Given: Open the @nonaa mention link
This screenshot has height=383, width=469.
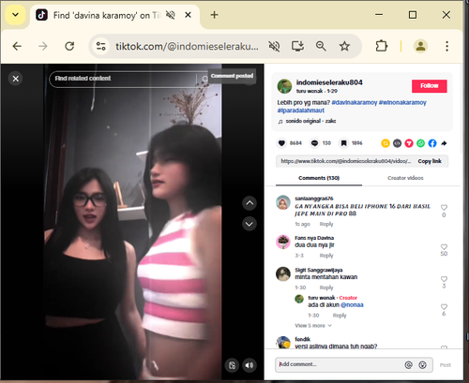Looking at the screenshot, I should (352, 305).
